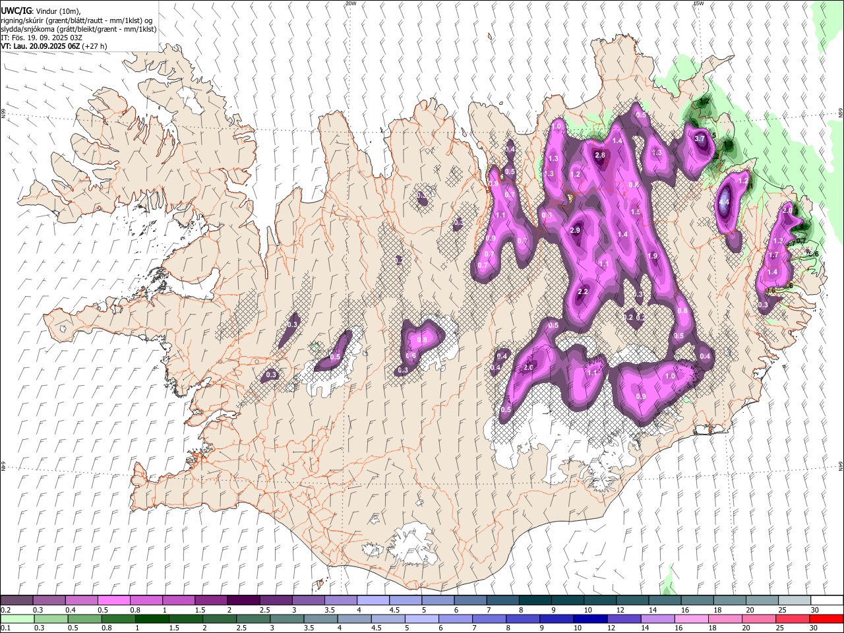The image size is (844, 633).
Task: Click the '0.2' label on the upper scale
Action: [x=6, y=610]
